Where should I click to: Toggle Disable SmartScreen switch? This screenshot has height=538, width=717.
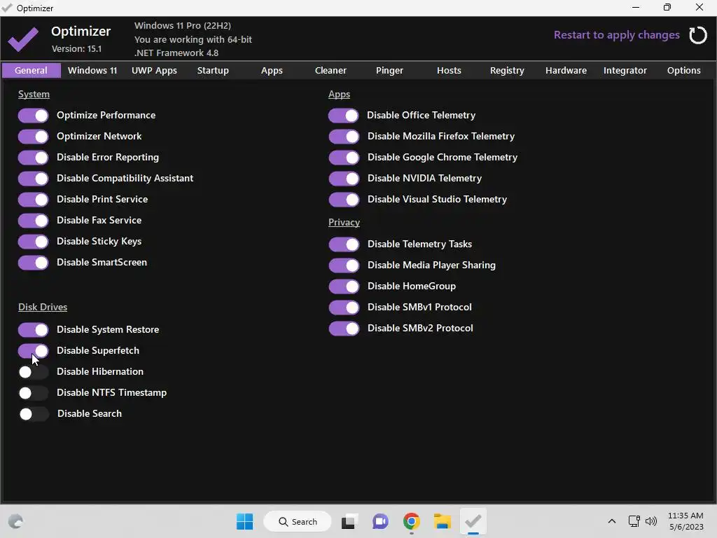coord(34,263)
